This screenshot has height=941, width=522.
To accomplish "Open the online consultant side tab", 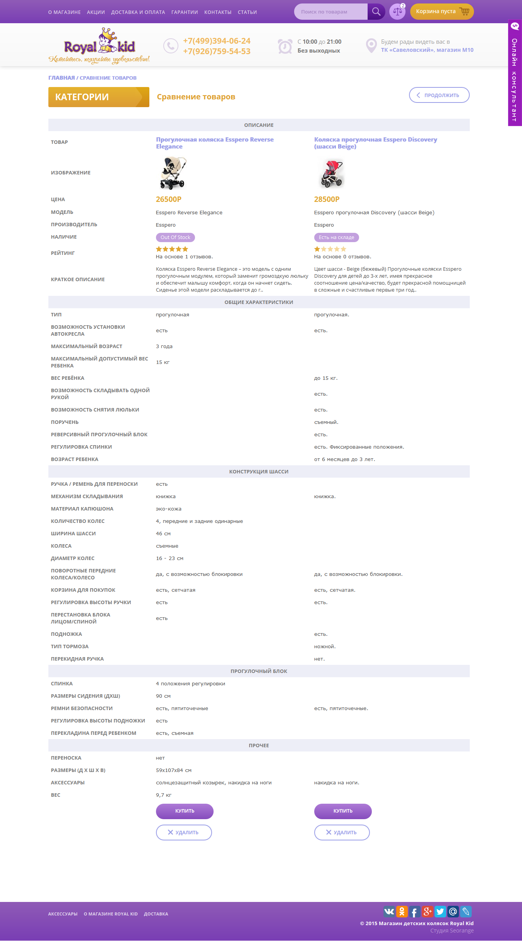I will (x=515, y=73).
